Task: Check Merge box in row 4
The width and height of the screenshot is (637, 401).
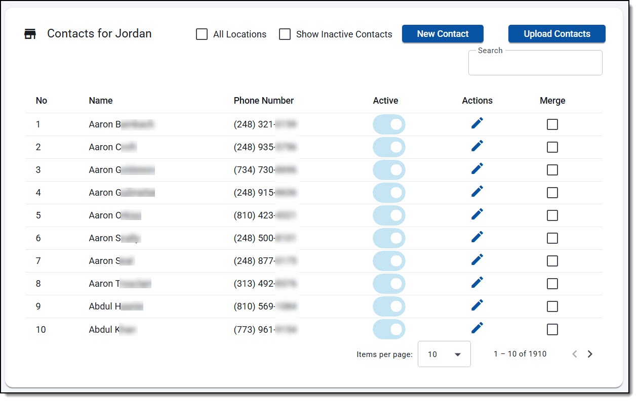Action: point(552,193)
